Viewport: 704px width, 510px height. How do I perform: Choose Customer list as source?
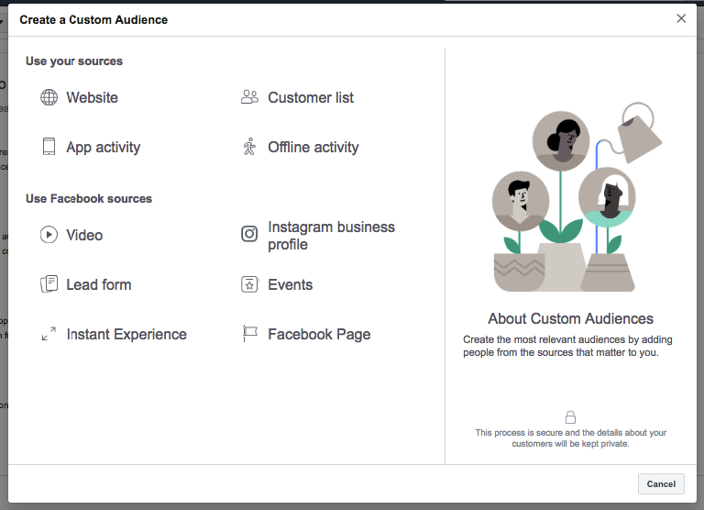tap(311, 97)
